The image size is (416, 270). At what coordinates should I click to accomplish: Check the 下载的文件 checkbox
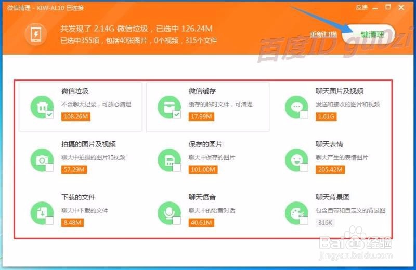tap(49, 221)
